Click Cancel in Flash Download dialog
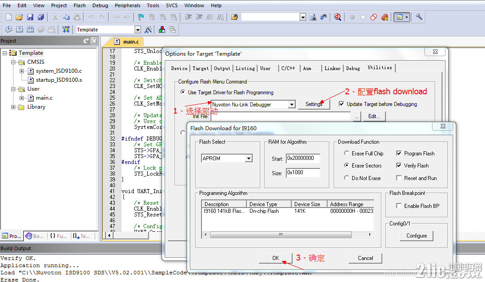 point(365,258)
